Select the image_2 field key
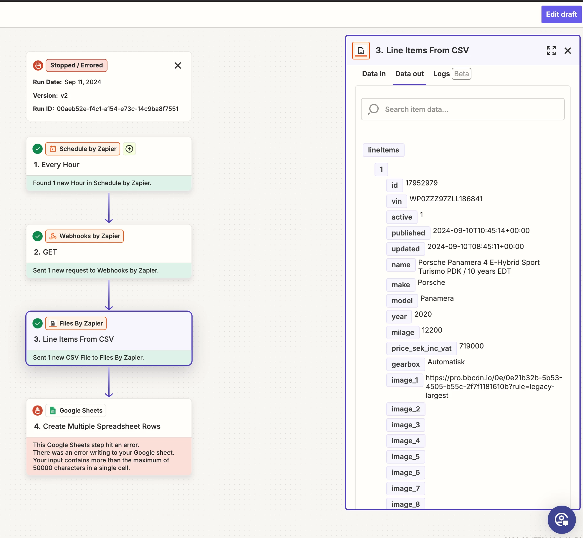583x538 pixels. (405, 409)
